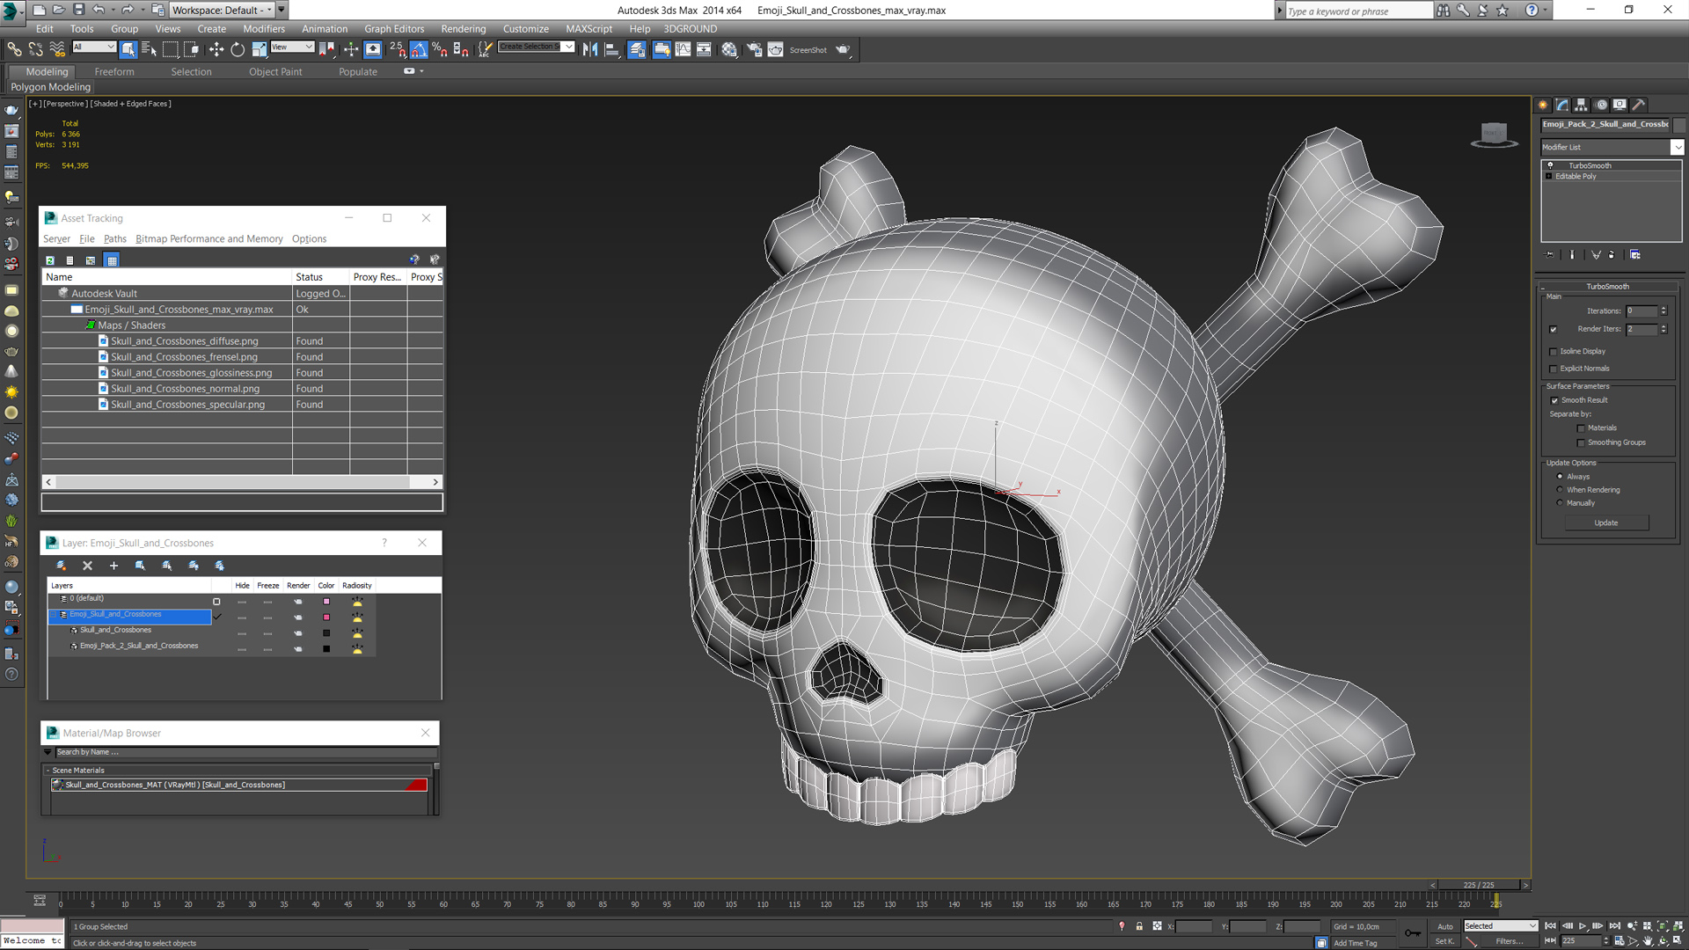The width and height of the screenshot is (1689, 950).
Task: Open the Workspace Default dropdown
Action: (223, 10)
